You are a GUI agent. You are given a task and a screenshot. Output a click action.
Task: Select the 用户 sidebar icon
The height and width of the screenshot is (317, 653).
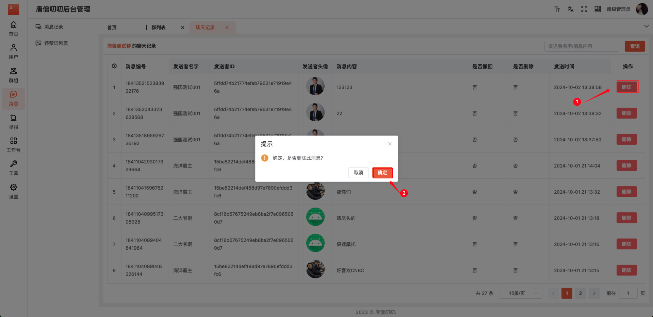(13, 51)
